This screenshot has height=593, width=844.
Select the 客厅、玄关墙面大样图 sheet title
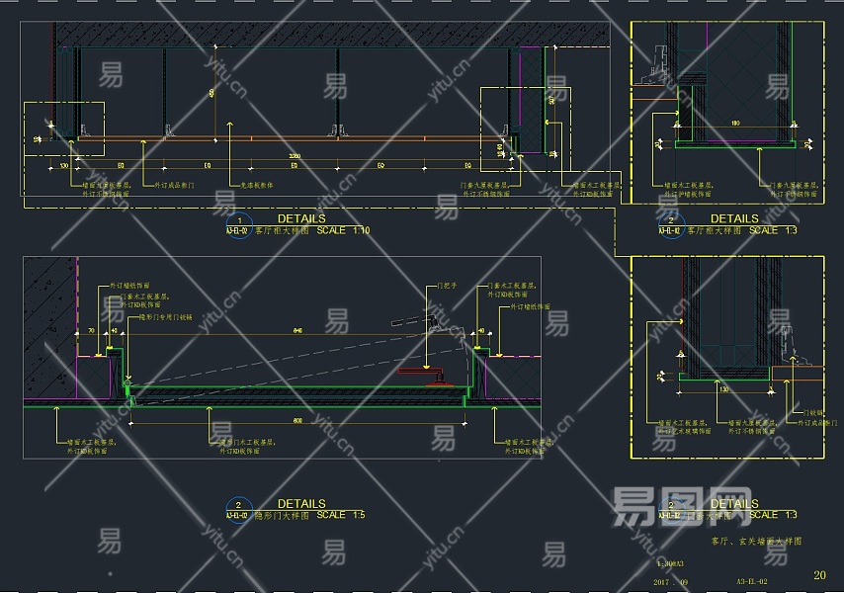(756, 541)
